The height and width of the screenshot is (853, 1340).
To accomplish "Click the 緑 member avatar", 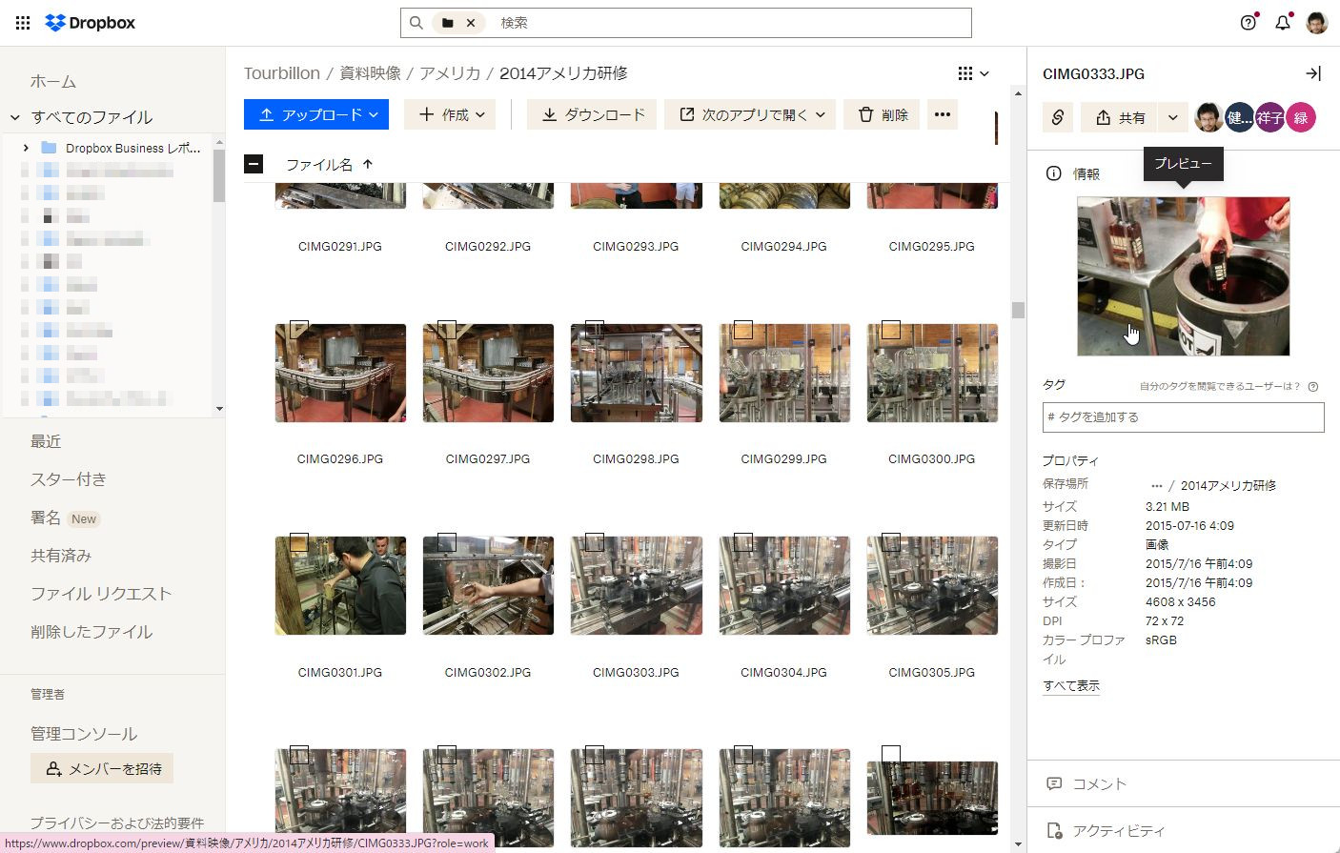I will point(1301,117).
